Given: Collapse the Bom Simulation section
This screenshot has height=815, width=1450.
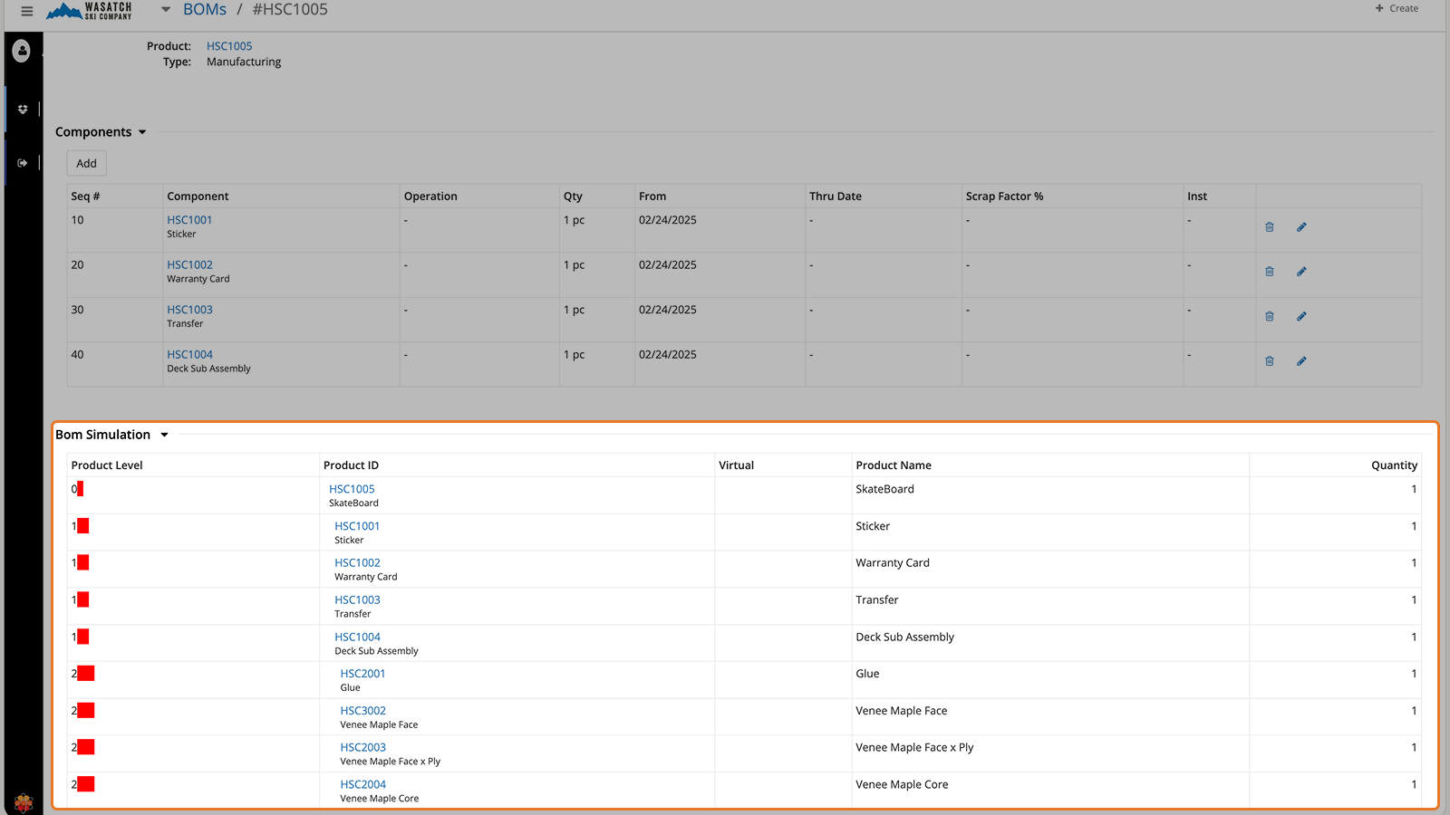Looking at the screenshot, I should click(x=164, y=435).
